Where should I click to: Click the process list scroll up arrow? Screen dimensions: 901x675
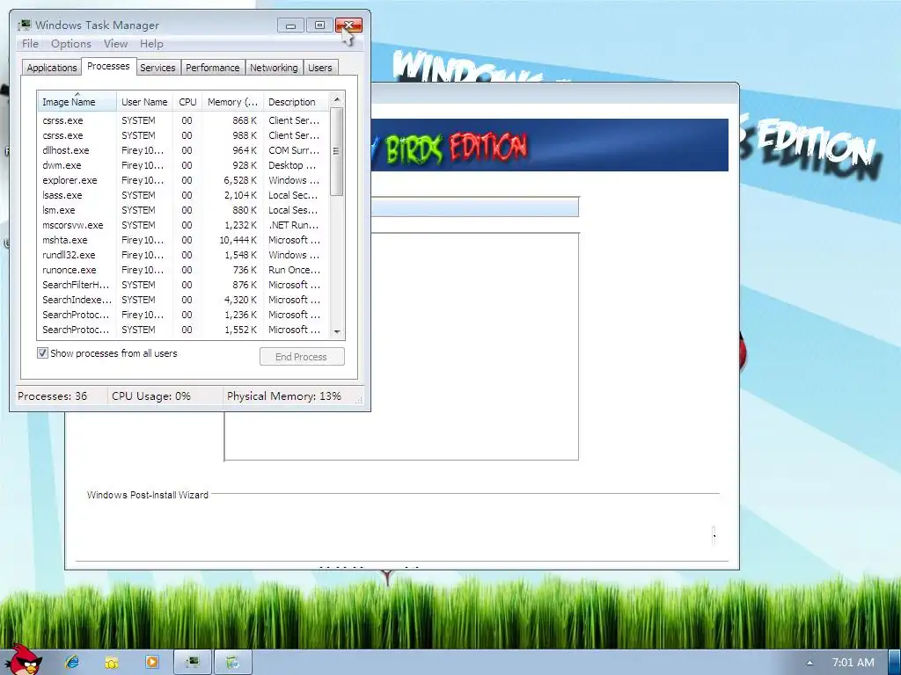[x=337, y=100]
